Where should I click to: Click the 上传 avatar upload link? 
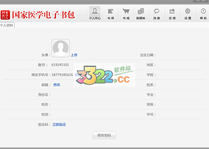coord(74,55)
